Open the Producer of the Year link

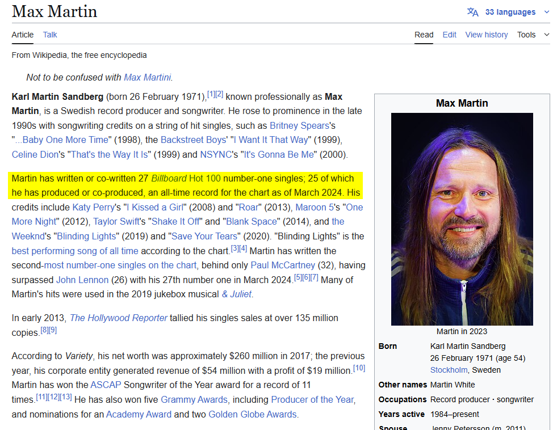pos(313,400)
